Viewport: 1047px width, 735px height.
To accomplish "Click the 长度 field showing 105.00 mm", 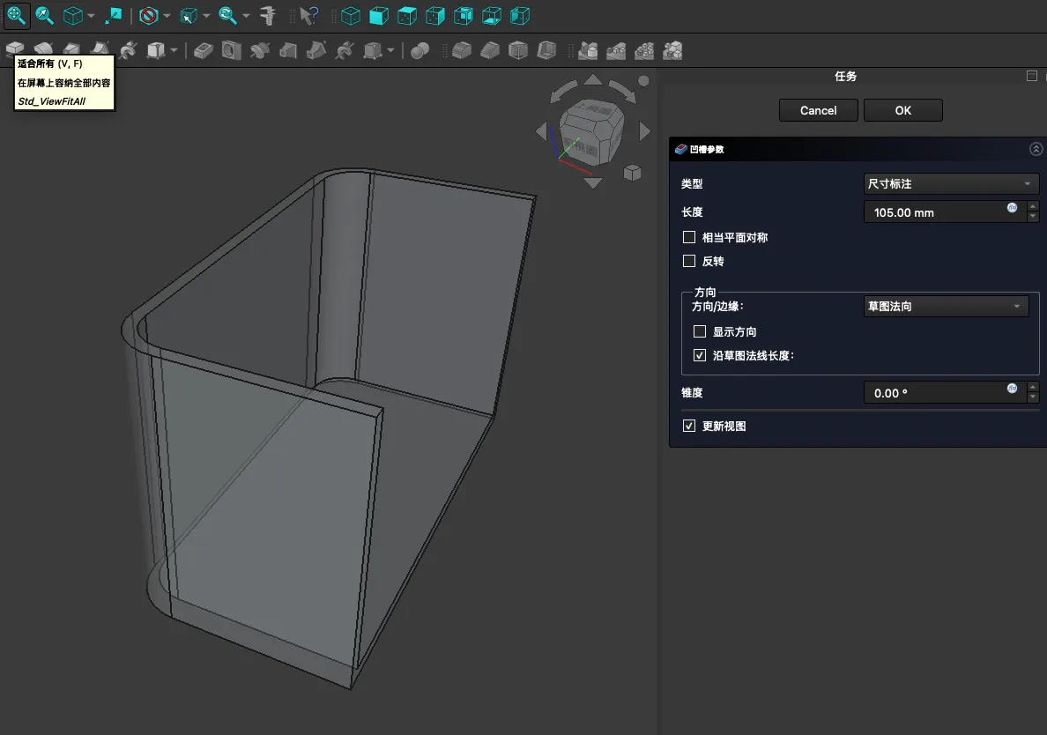I will pos(934,212).
